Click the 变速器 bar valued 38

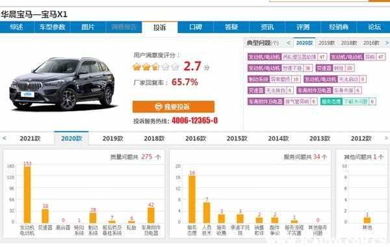point(45,216)
